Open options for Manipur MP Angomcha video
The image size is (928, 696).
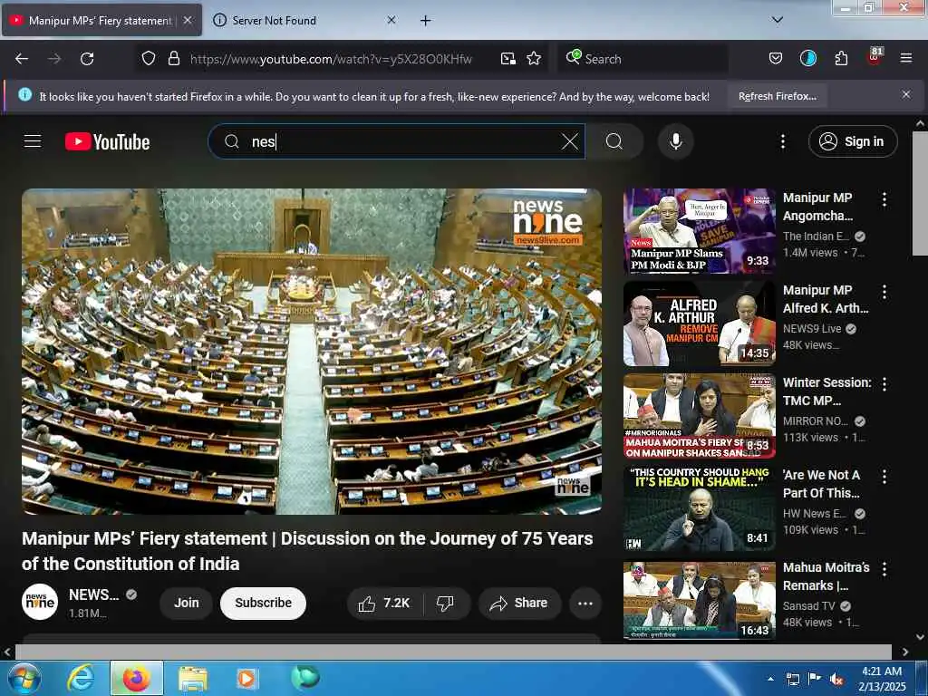coord(884,199)
